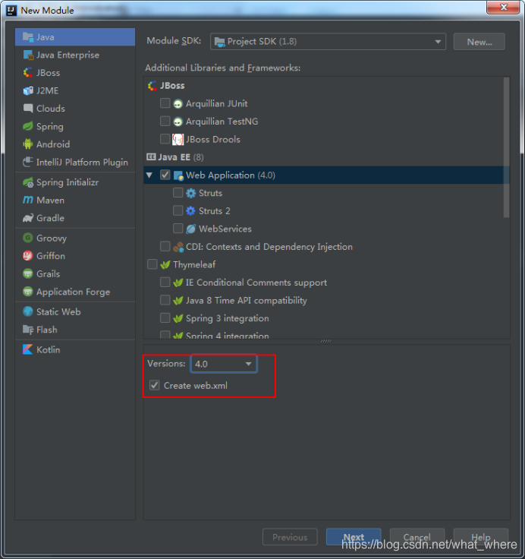Choose the Griffon icon
Viewport: 525px width, 559px height.
pyautogui.click(x=28, y=256)
